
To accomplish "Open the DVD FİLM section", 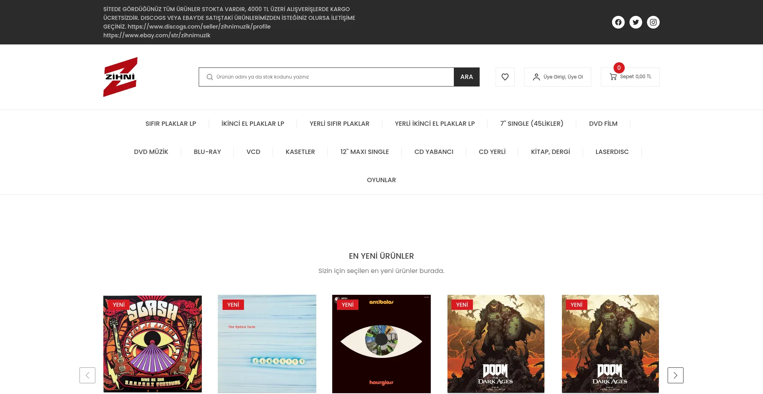I will pos(603,123).
